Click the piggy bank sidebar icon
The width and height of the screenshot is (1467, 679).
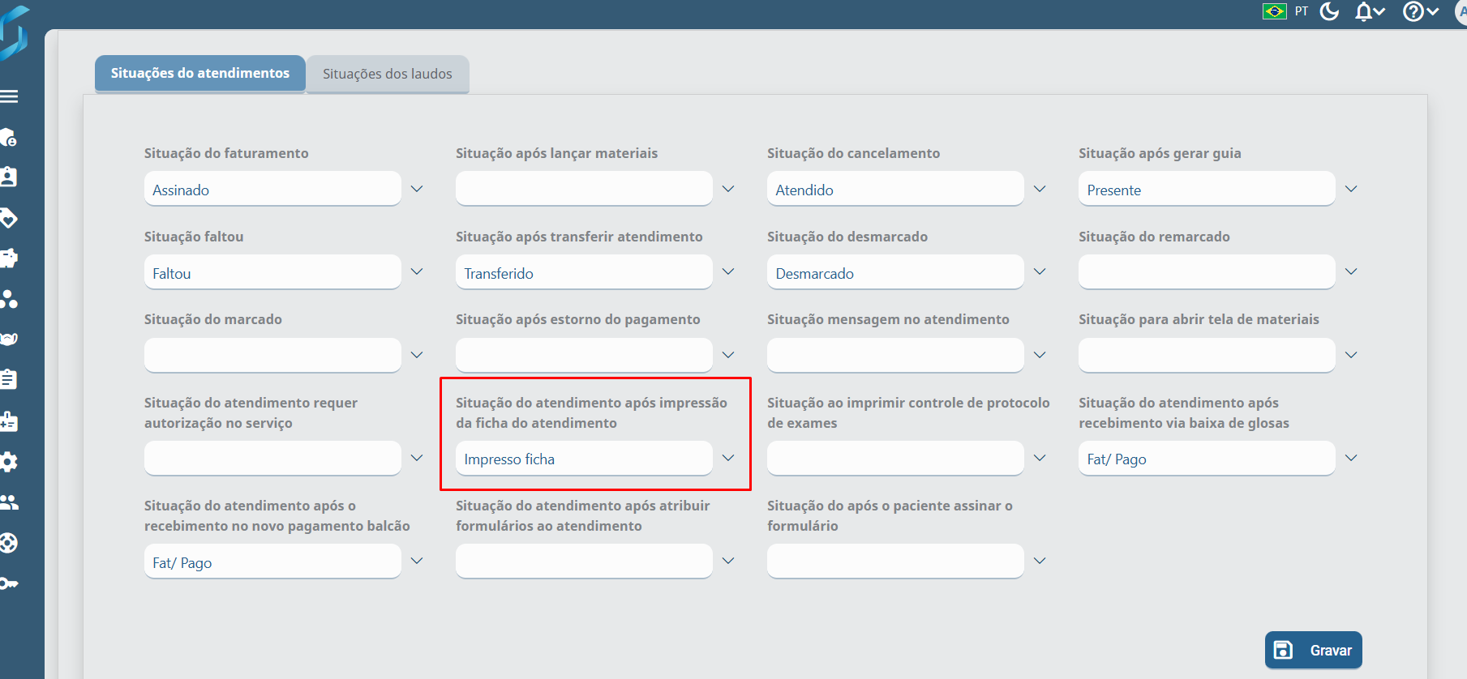(9, 258)
